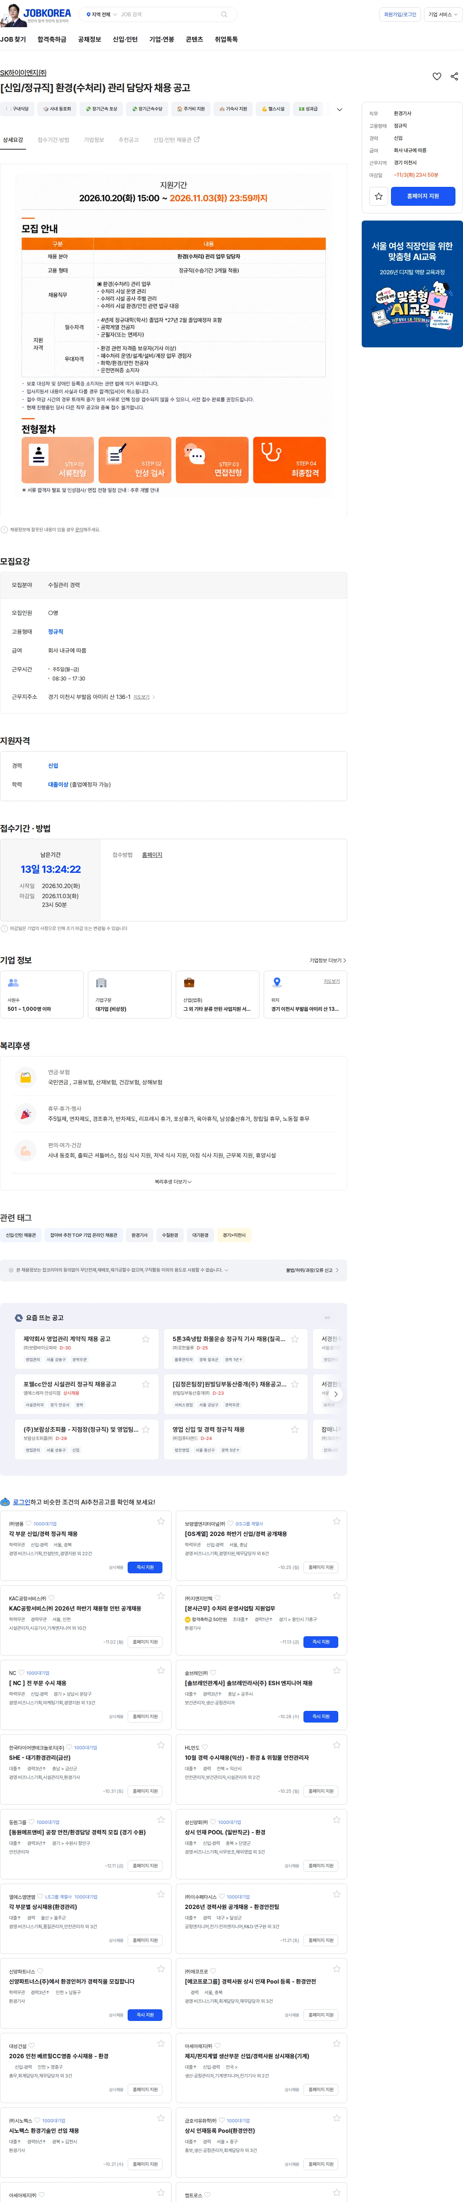Click the 위치 map pin icon

277,982
